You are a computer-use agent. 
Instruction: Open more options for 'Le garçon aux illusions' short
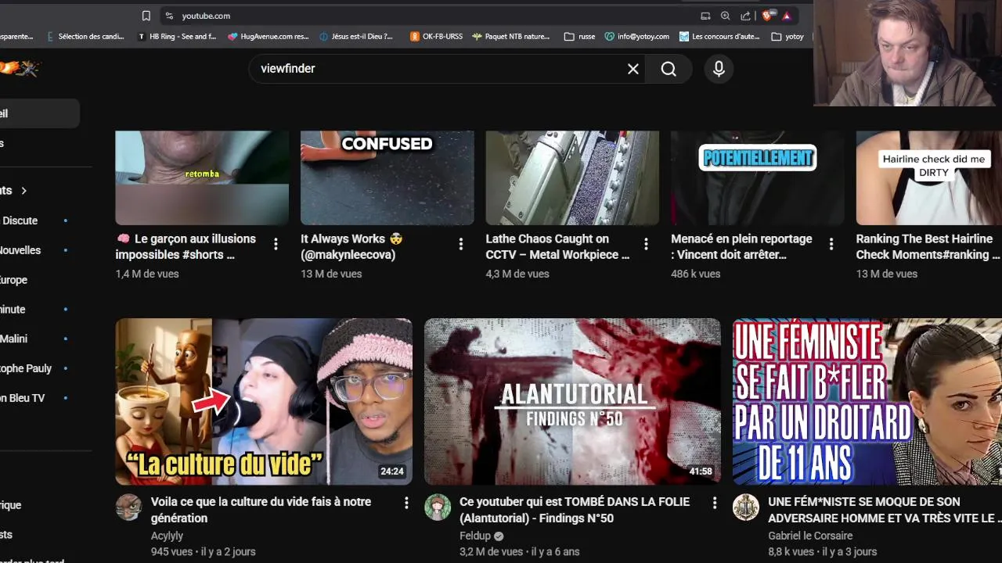(276, 245)
